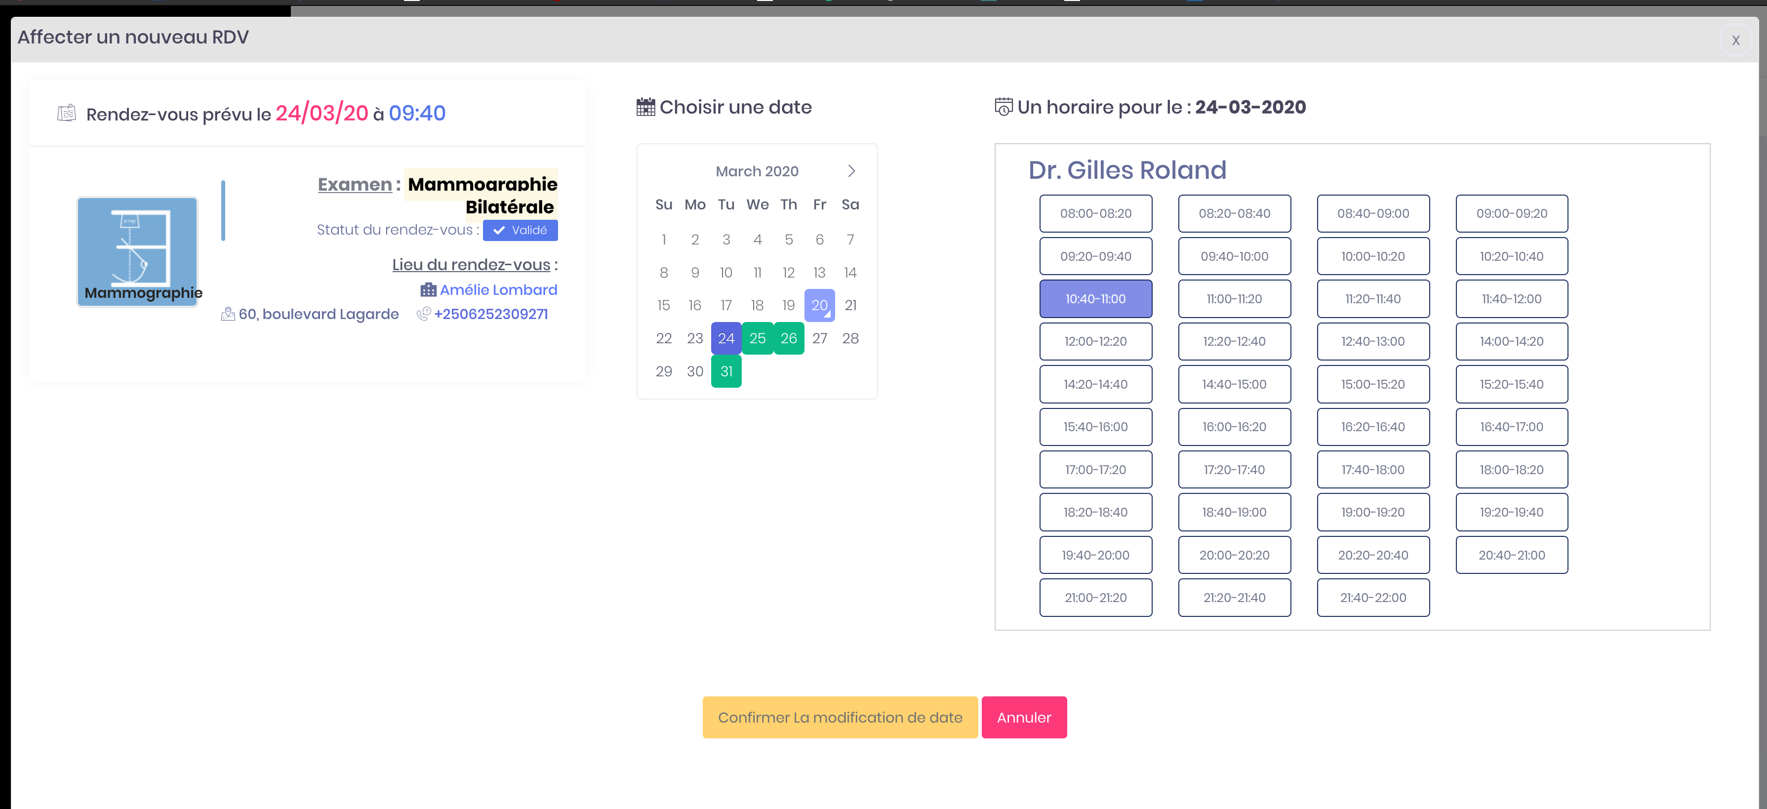Click the phone icon beside the phone number

[423, 314]
